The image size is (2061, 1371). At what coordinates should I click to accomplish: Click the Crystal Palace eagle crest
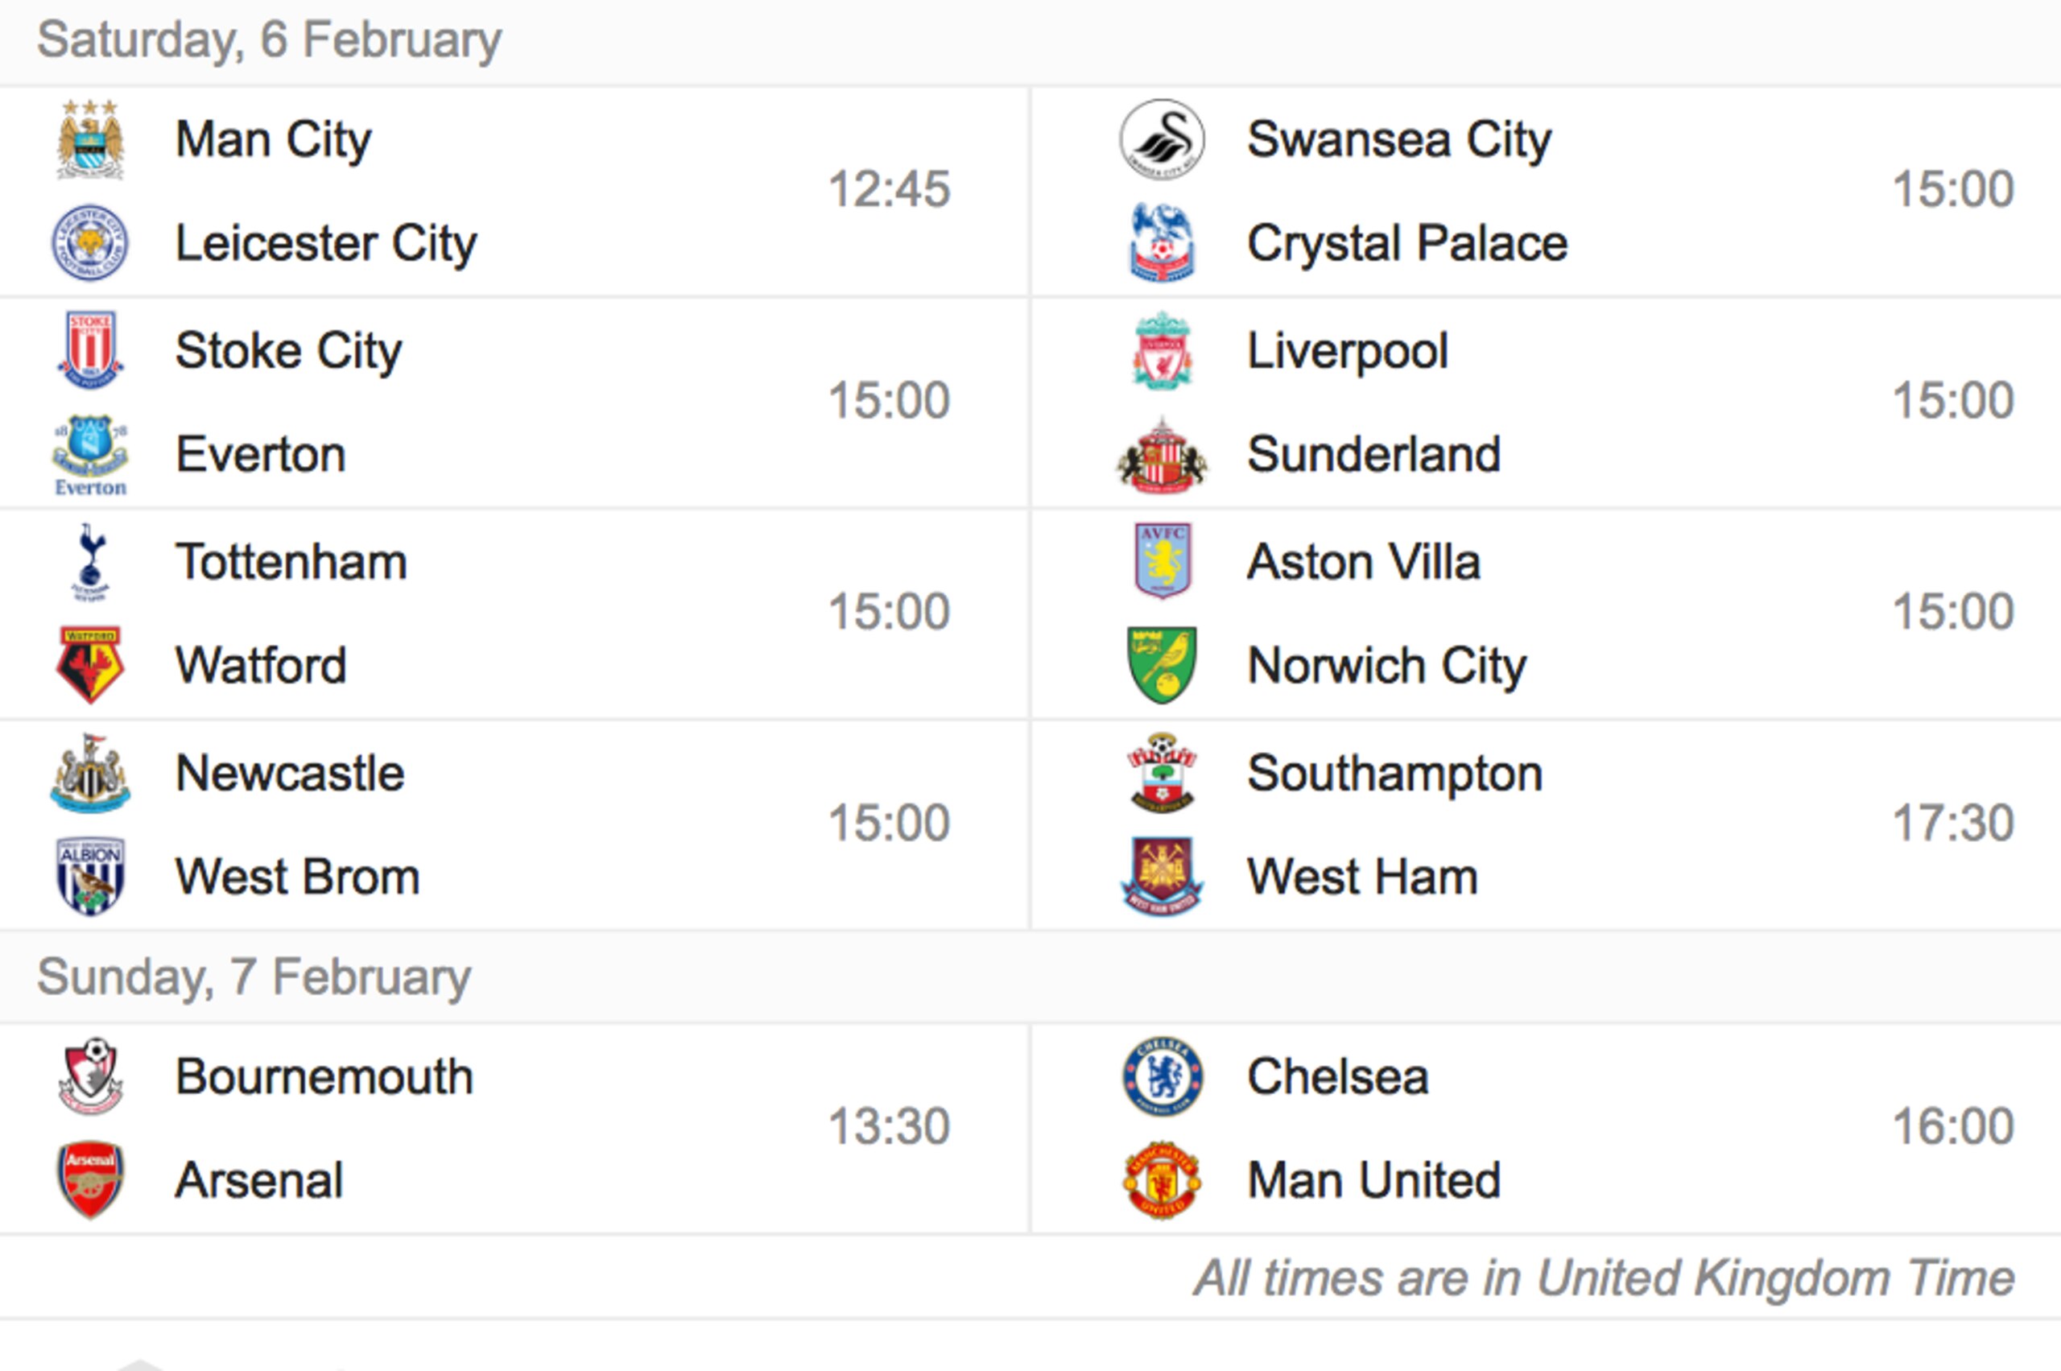[1162, 243]
